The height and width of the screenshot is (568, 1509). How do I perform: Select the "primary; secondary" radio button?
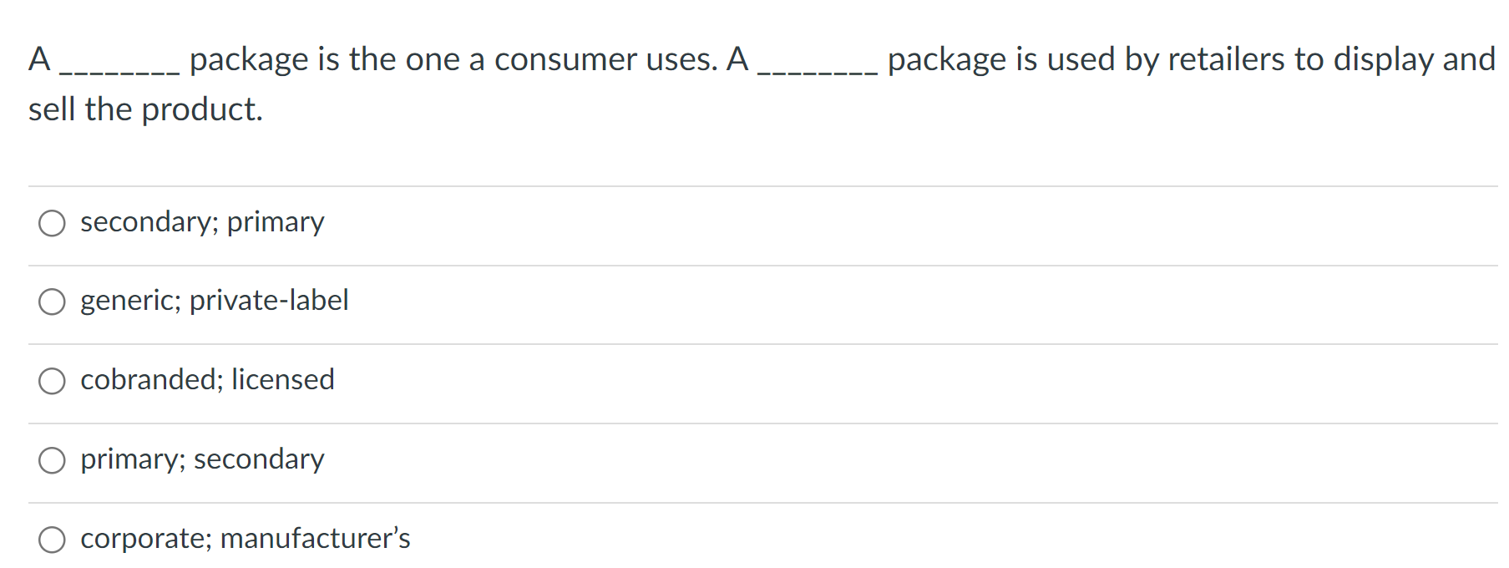(x=53, y=459)
